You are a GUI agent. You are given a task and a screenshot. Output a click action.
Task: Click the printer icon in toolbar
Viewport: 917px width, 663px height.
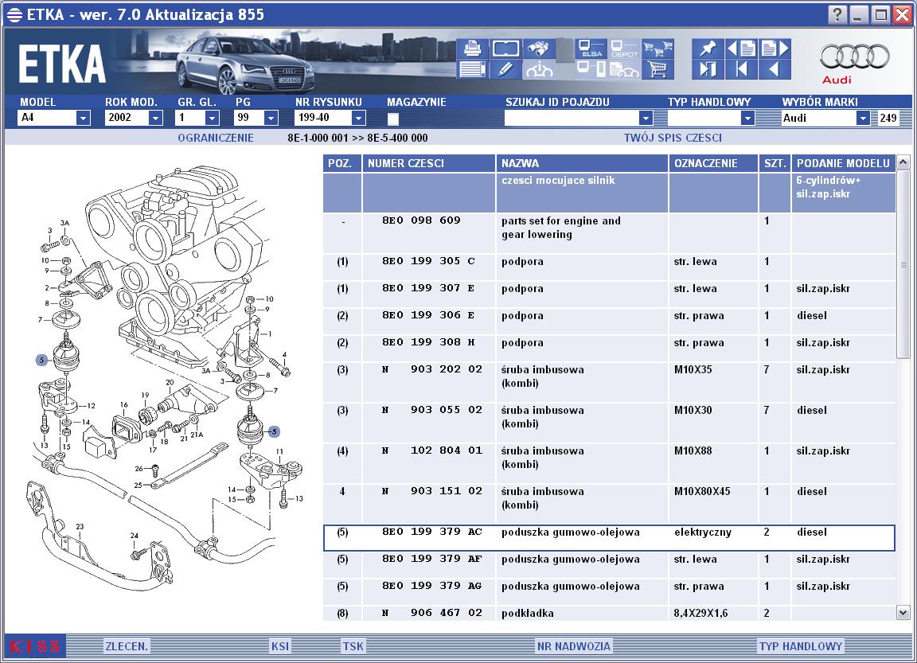pyautogui.click(x=472, y=48)
